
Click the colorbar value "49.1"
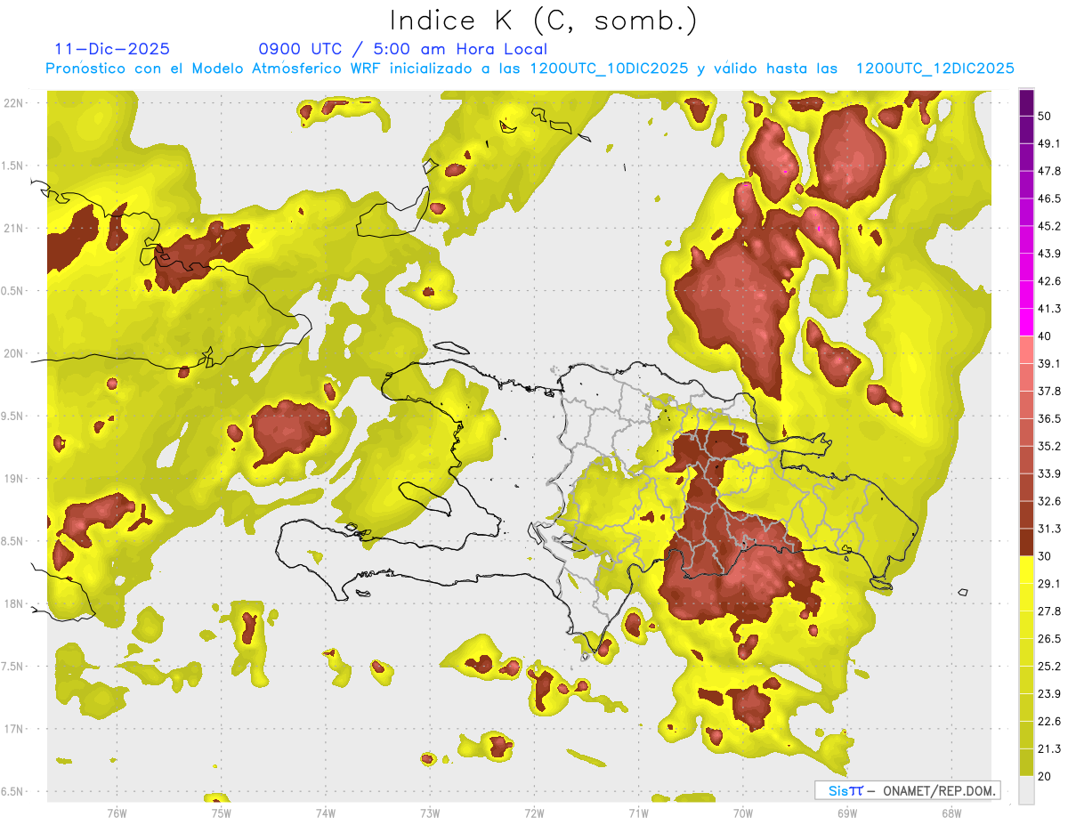(x=1049, y=143)
